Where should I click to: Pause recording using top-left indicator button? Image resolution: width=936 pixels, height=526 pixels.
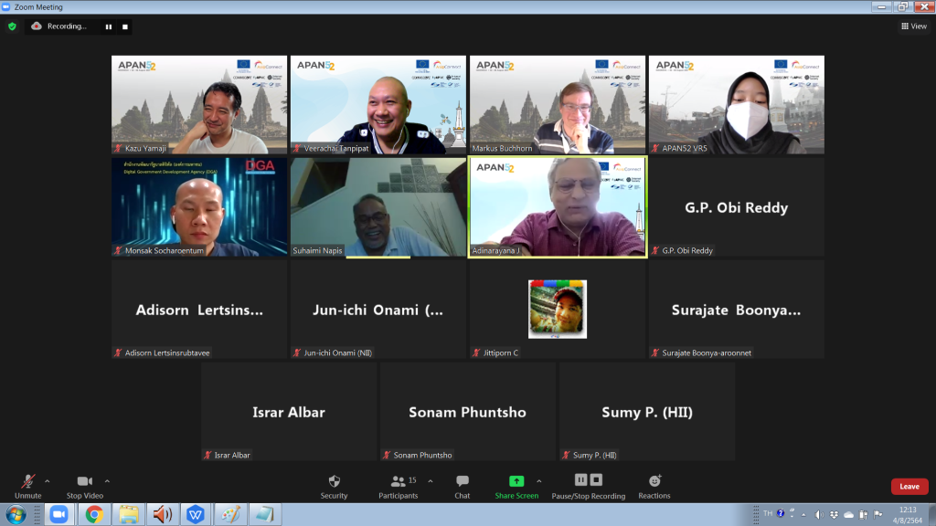[x=108, y=26]
